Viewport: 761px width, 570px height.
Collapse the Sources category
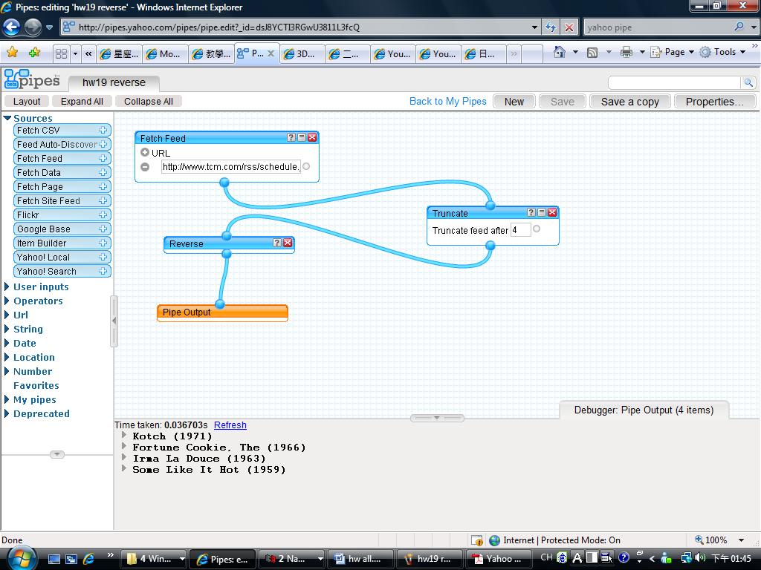pyautogui.click(x=7, y=118)
